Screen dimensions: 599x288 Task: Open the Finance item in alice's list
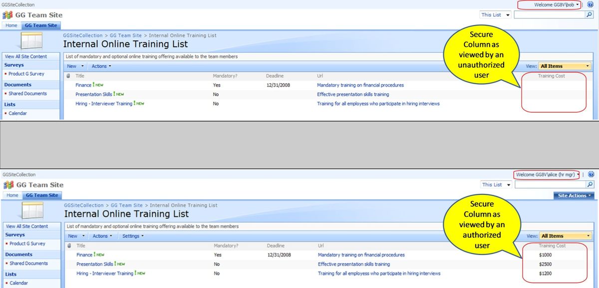click(84, 255)
